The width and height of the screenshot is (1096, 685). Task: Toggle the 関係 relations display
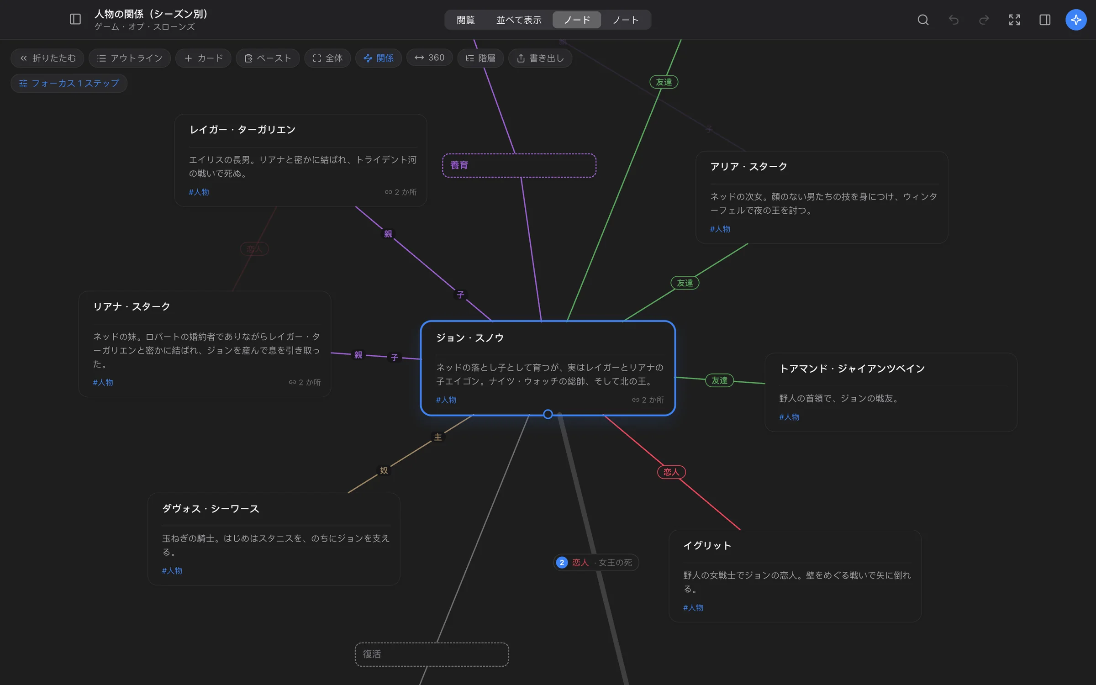coord(379,58)
